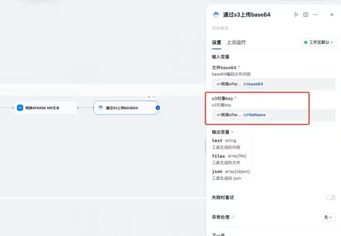The height and width of the screenshot is (236, 341).
Task: Run the canvas node with small play icon
Action: point(149,97)
